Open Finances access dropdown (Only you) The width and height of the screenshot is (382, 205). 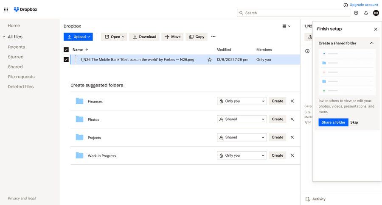coord(242,101)
